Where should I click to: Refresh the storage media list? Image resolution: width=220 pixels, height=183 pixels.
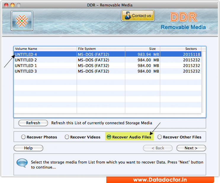point(33,123)
